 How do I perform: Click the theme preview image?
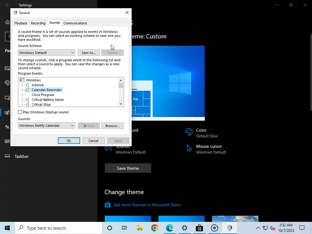[x=168, y=83]
